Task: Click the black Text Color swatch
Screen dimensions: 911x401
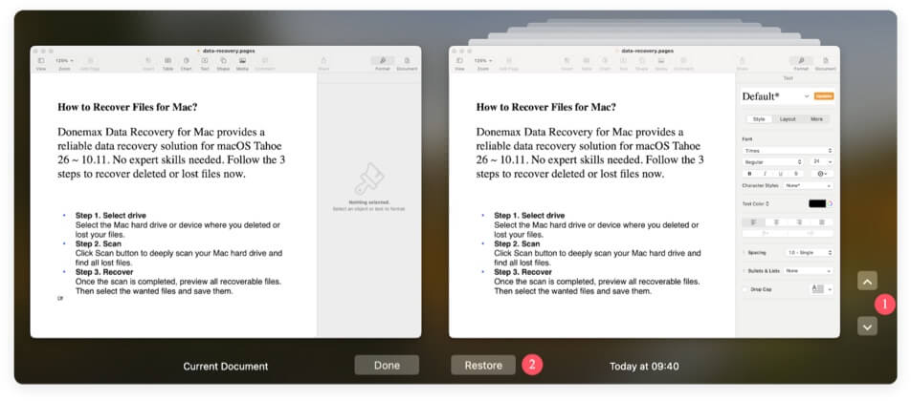Action: (x=817, y=204)
